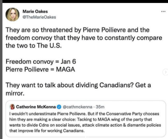This screenshot has height=139, width=168.
Task: Click the 'Get a mirror' sentence
Action: (78, 89)
